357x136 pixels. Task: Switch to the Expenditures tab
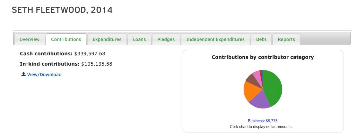pos(107,39)
